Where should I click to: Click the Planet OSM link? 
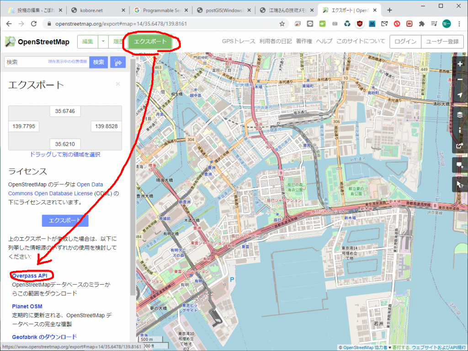click(x=27, y=306)
